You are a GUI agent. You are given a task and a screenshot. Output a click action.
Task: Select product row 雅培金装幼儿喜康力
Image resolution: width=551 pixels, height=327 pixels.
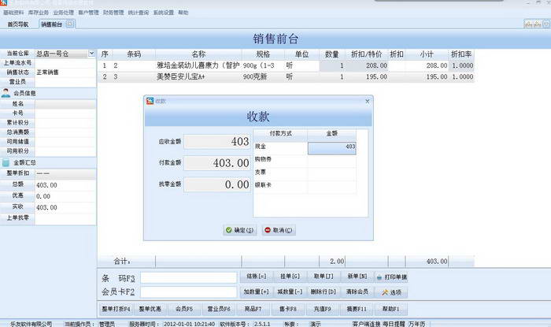pyautogui.click(x=286, y=65)
